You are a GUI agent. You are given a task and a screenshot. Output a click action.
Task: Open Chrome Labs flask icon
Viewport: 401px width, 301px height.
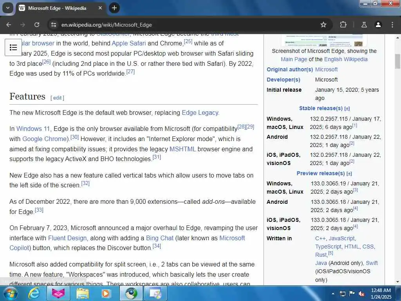[x=364, y=25]
